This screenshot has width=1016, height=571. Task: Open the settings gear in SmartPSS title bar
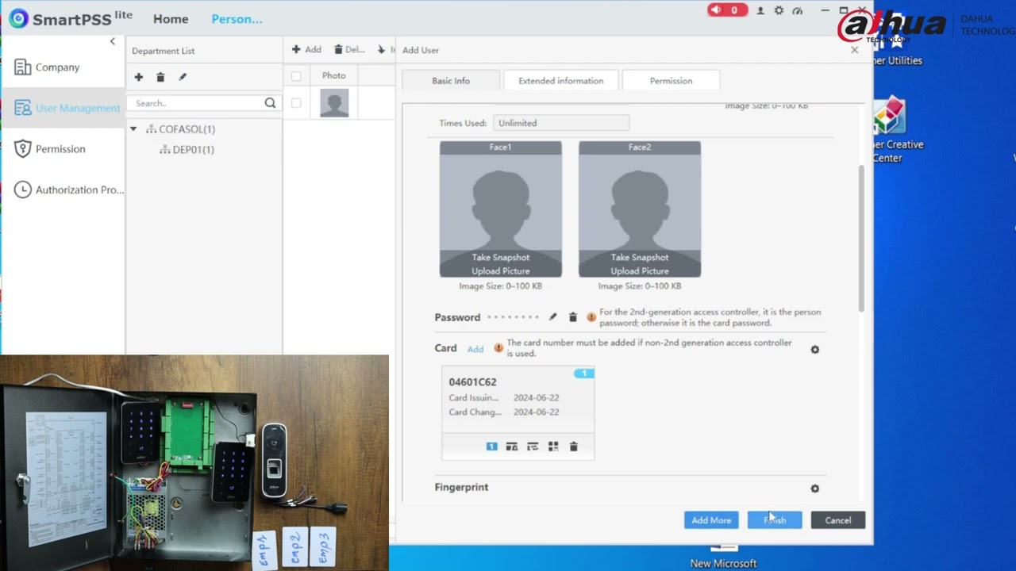click(x=779, y=10)
